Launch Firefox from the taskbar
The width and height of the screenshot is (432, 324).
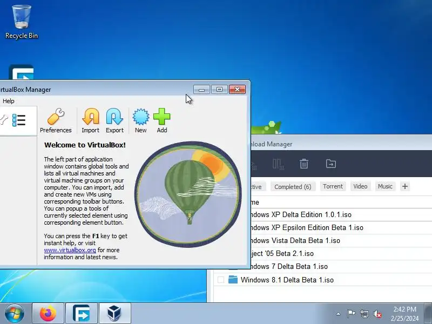click(x=48, y=313)
